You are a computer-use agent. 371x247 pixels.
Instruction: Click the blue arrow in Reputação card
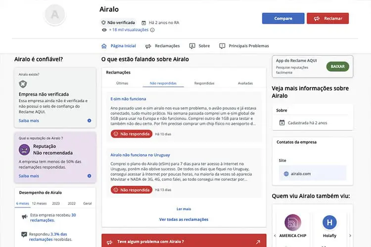point(89,176)
